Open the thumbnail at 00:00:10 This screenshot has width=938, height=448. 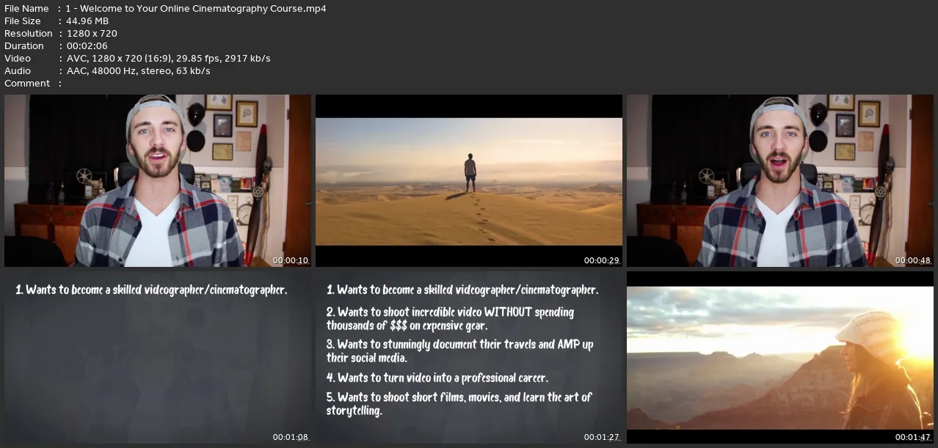158,180
